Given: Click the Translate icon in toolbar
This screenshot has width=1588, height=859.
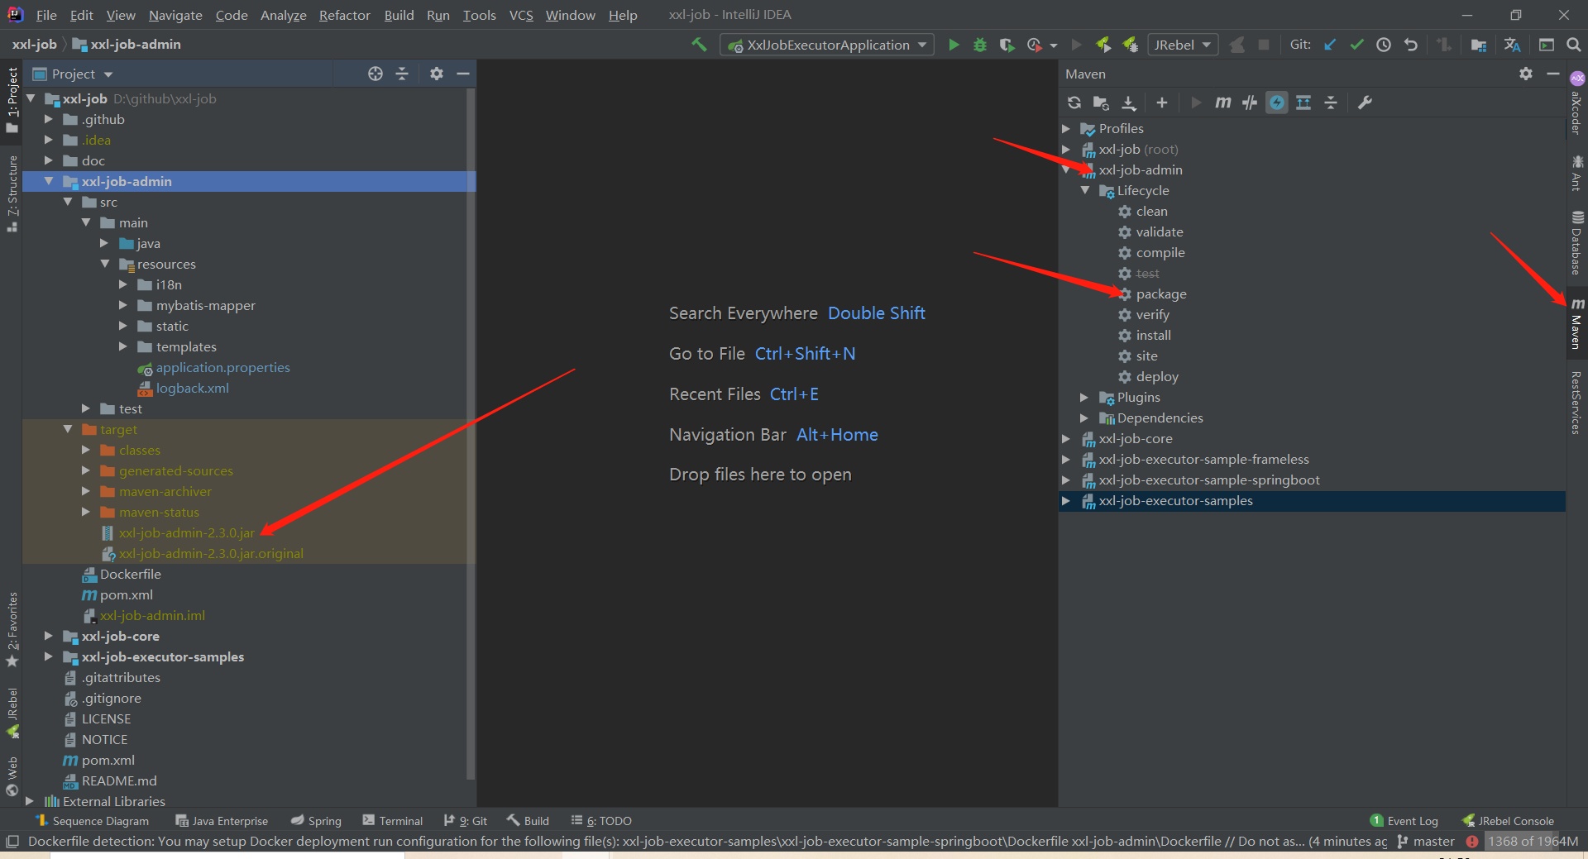Looking at the screenshot, I should tap(1513, 45).
